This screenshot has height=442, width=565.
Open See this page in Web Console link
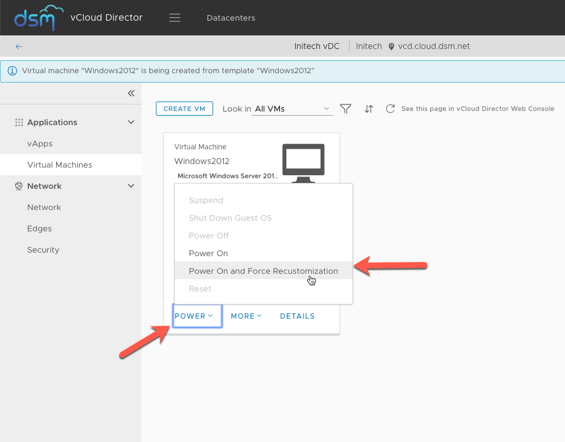478,109
